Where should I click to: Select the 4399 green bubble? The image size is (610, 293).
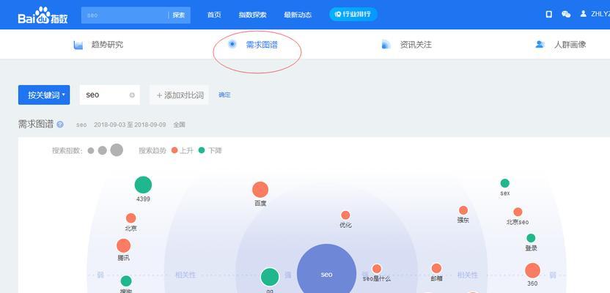143,185
